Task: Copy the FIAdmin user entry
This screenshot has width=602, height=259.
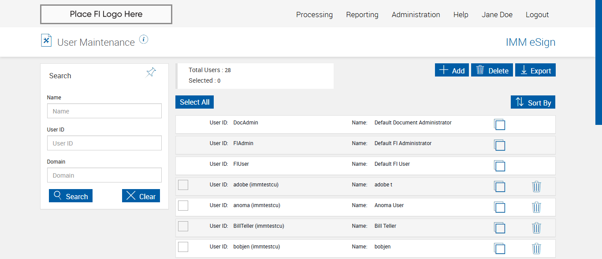Action: click(x=499, y=145)
